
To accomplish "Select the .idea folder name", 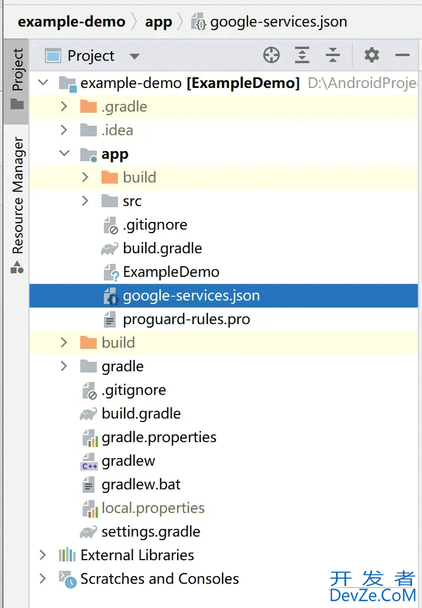I will click(117, 130).
